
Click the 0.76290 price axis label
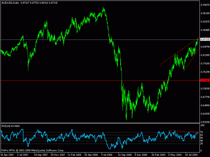point(205,72)
